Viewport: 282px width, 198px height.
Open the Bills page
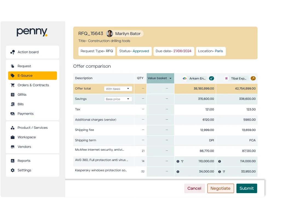(33, 104)
